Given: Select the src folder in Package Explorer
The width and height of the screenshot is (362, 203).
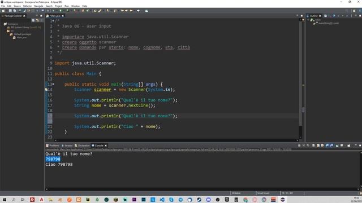Looking at the screenshot, I should [10, 30].
